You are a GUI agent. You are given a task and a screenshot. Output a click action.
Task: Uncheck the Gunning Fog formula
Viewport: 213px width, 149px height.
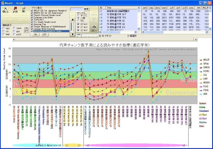pyautogui.click(x=32, y=24)
